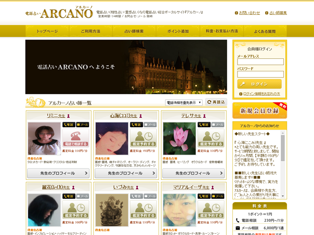Click the welcome banner image

click(x=126, y=67)
